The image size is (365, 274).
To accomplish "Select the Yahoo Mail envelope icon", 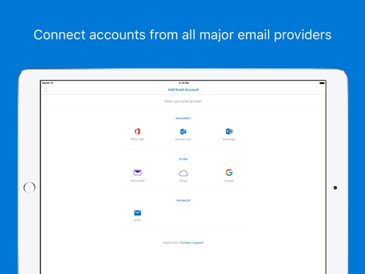I will coord(138,173).
